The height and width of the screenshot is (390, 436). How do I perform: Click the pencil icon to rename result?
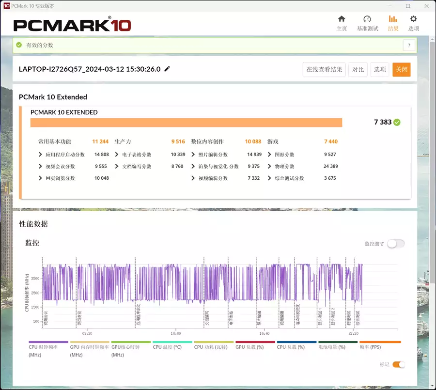(167, 69)
